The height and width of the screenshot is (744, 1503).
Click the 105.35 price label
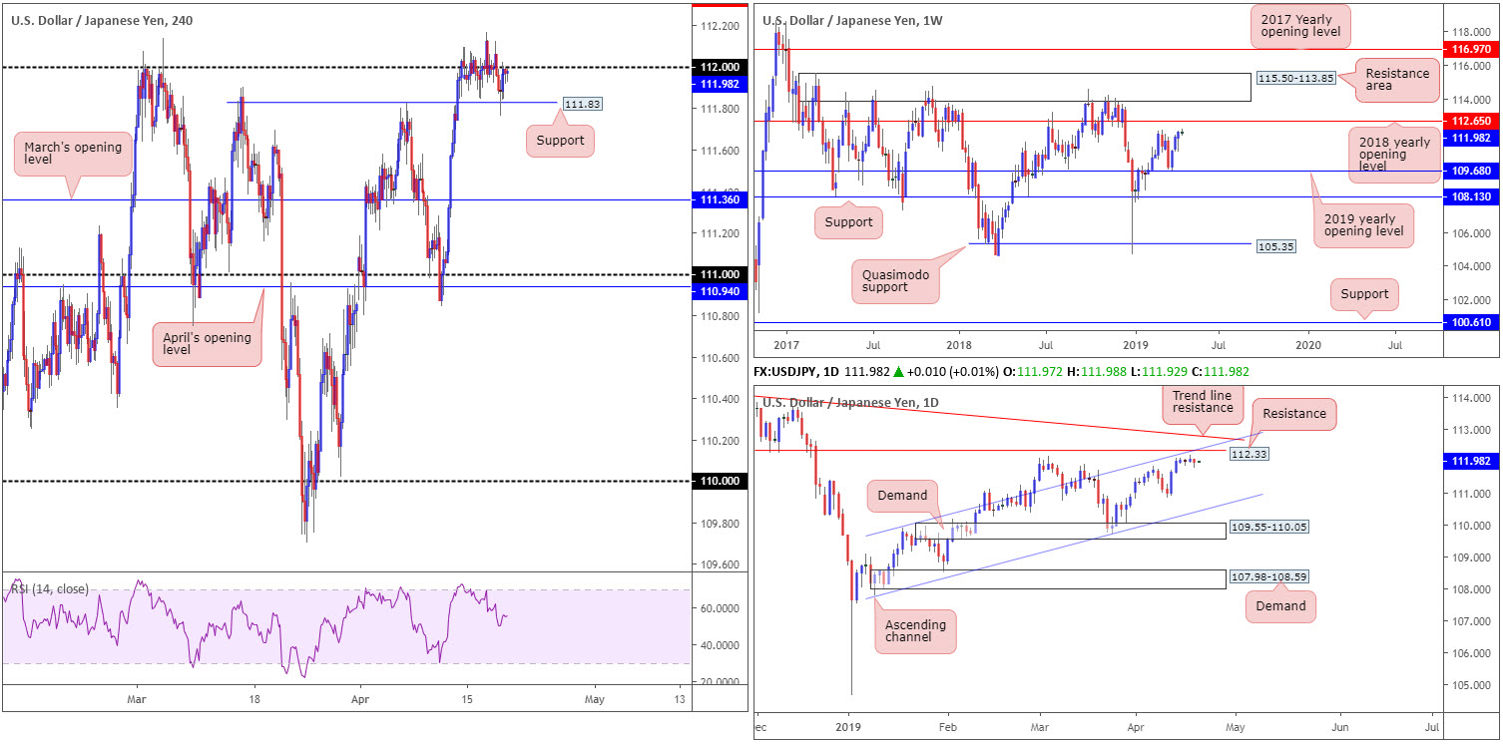tap(1274, 244)
